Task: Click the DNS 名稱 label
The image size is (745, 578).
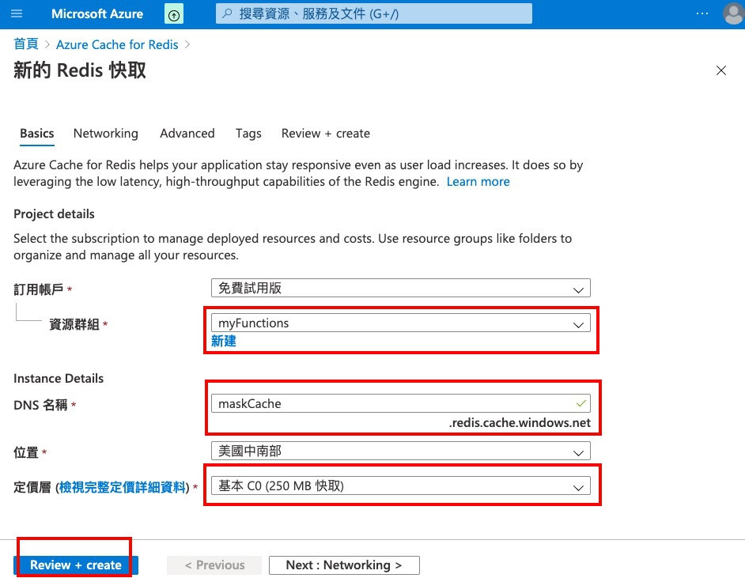Action: 41,405
